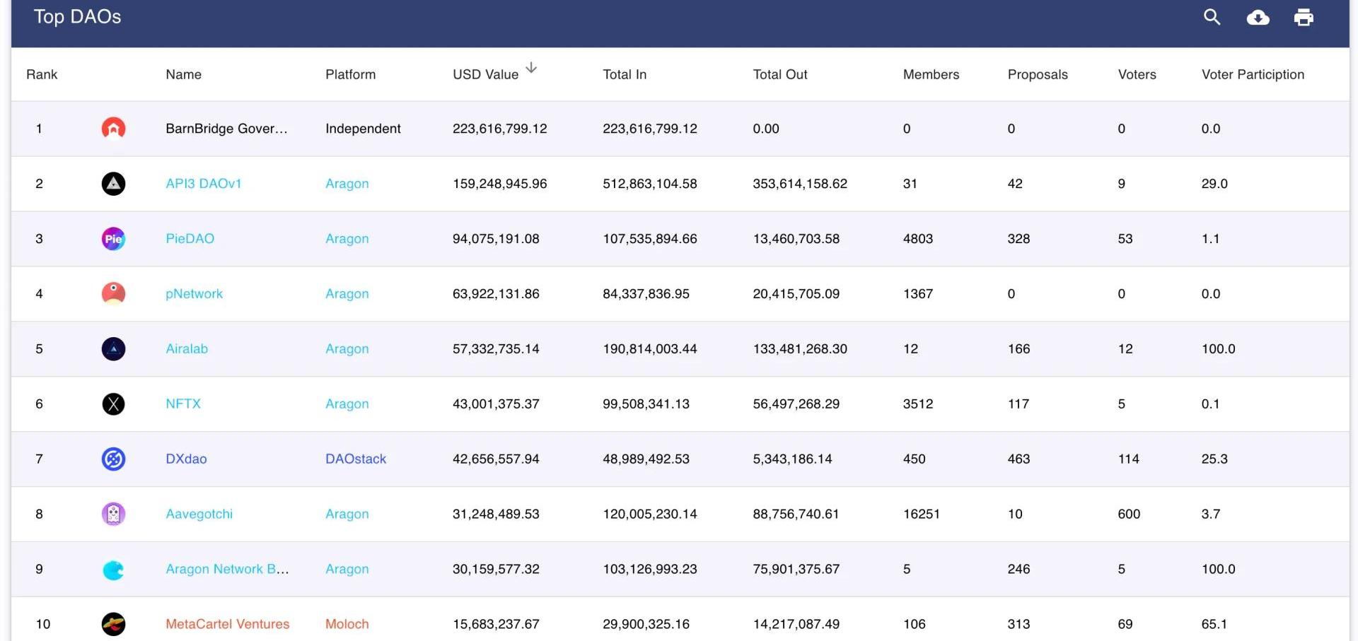Screen dimensions: 1358x641
Task: Click the print icon
Action: (1304, 17)
